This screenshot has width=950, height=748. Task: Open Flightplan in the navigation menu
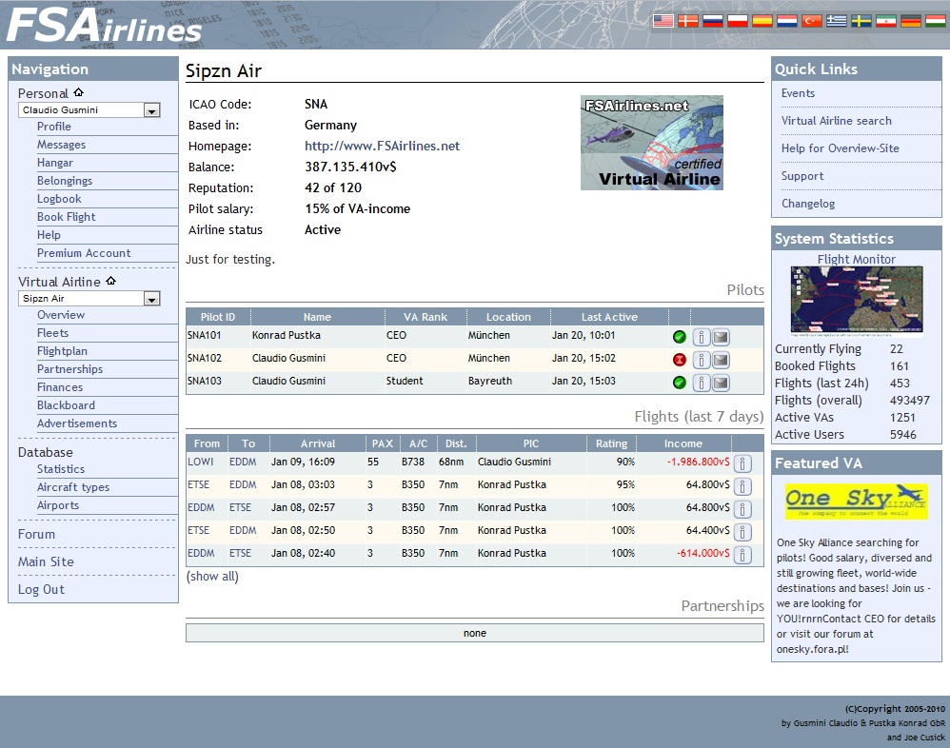pos(62,351)
